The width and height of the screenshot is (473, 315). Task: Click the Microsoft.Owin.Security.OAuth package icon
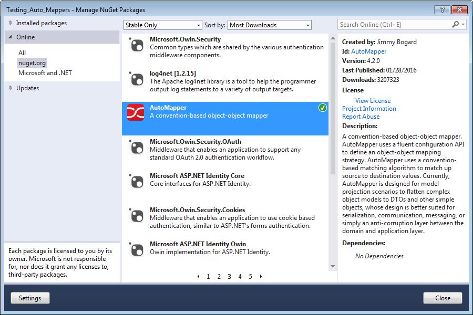tap(136, 148)
